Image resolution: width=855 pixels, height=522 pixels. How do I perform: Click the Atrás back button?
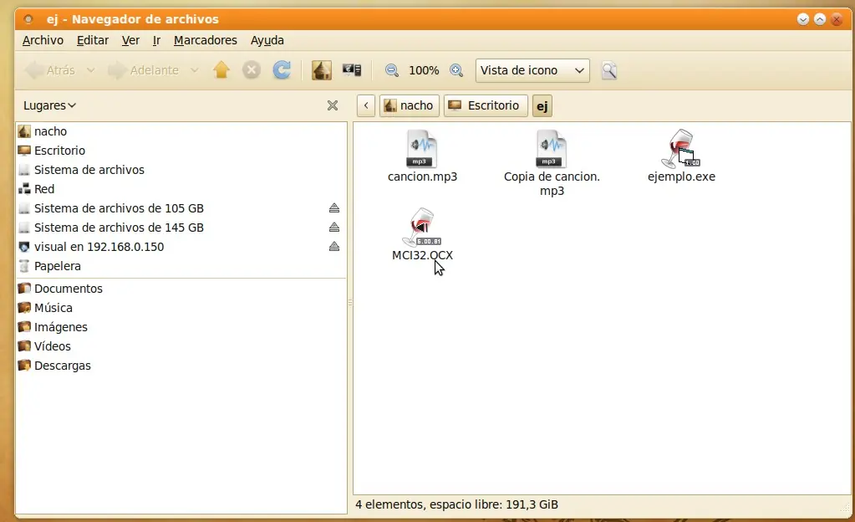50,70
